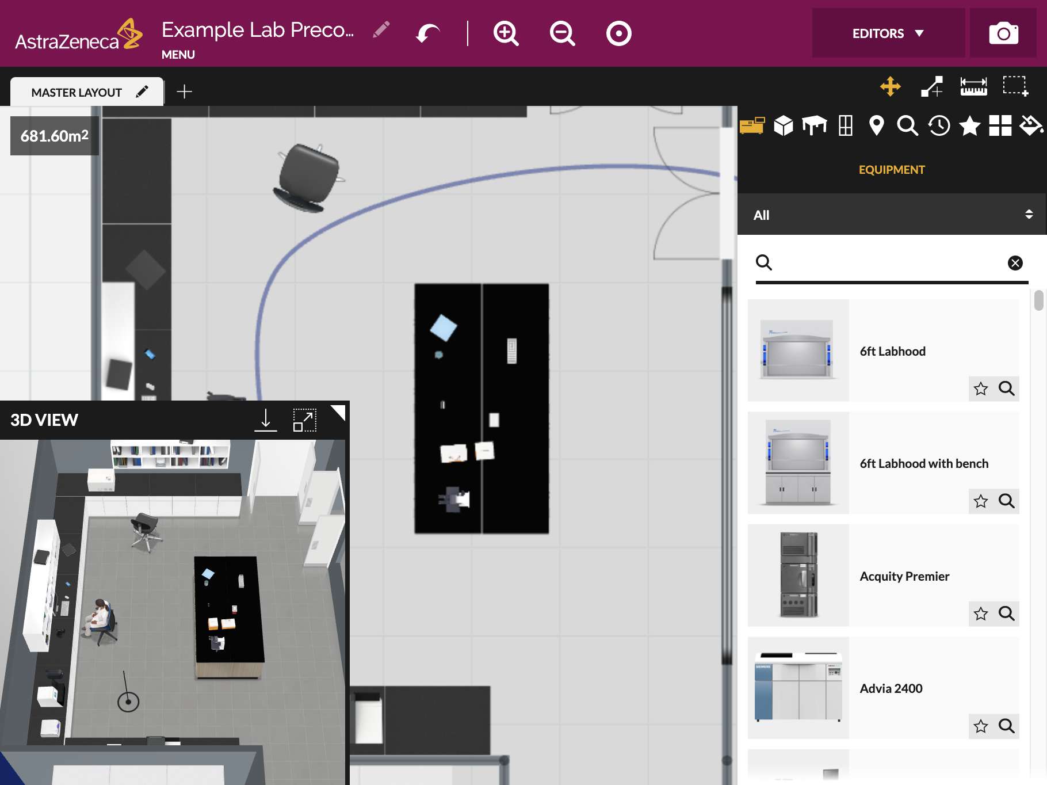Zoom in on the floor plan
This screenshot has height=785, width=1047.
[x=506, y=33]
